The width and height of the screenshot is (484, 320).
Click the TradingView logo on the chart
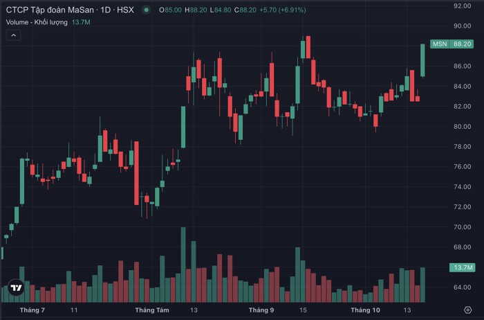tap(16, 287)
